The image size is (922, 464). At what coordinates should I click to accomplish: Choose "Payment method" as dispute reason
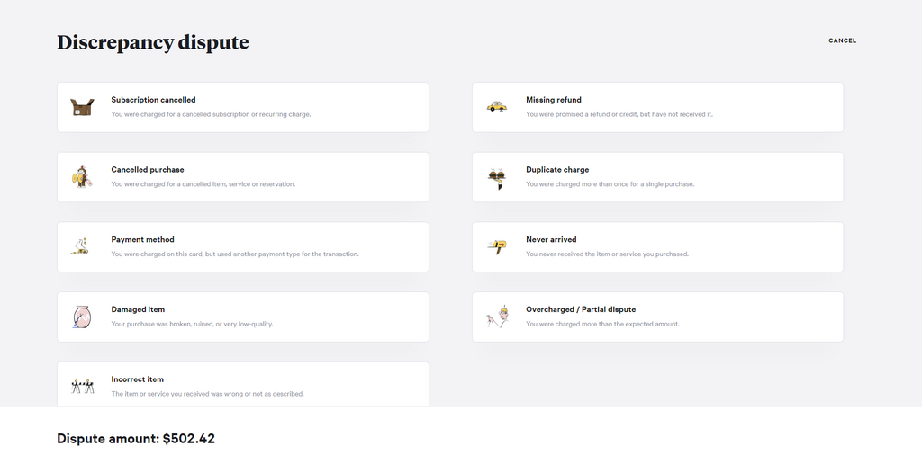[x=142, y=240]
